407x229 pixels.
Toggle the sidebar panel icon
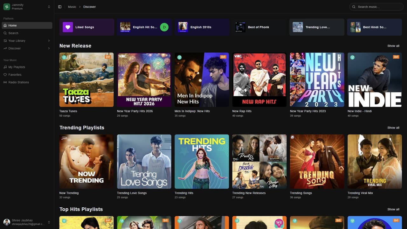coord(60,7)
